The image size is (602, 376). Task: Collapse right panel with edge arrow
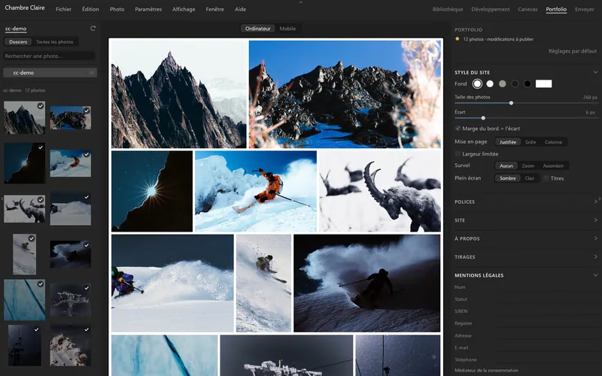click(x=600, y=199)
